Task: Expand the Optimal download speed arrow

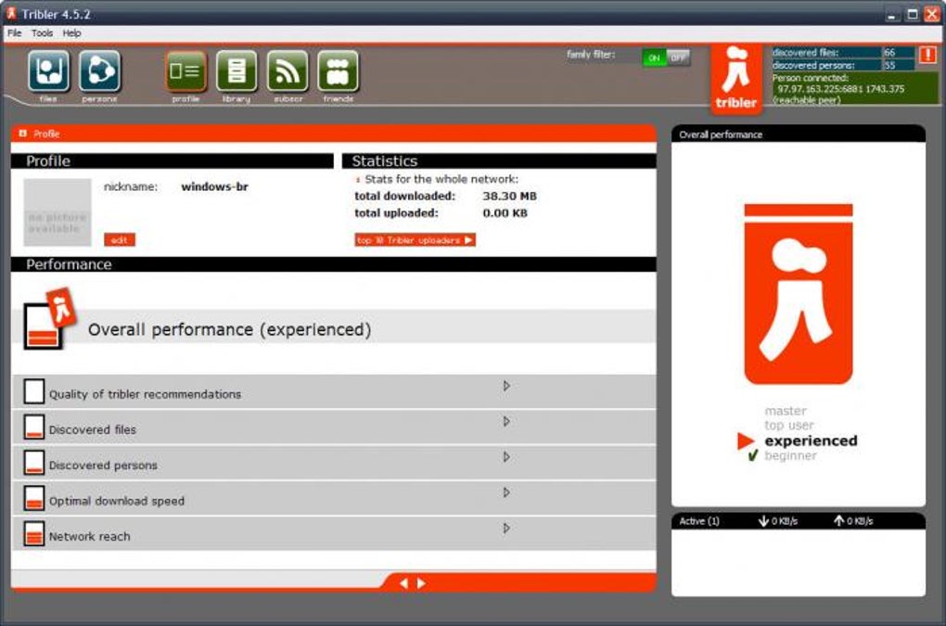Action: tap(506, 492)
